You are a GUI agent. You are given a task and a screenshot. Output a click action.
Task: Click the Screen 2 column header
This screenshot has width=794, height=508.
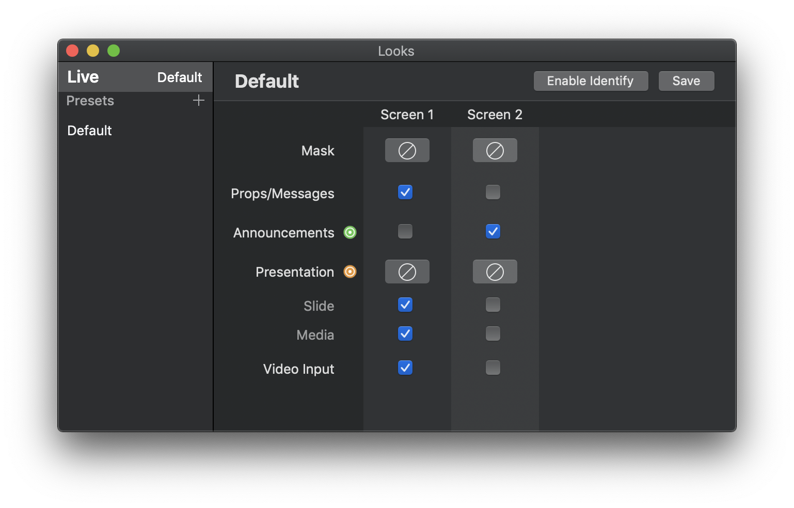tap(495, 115)
